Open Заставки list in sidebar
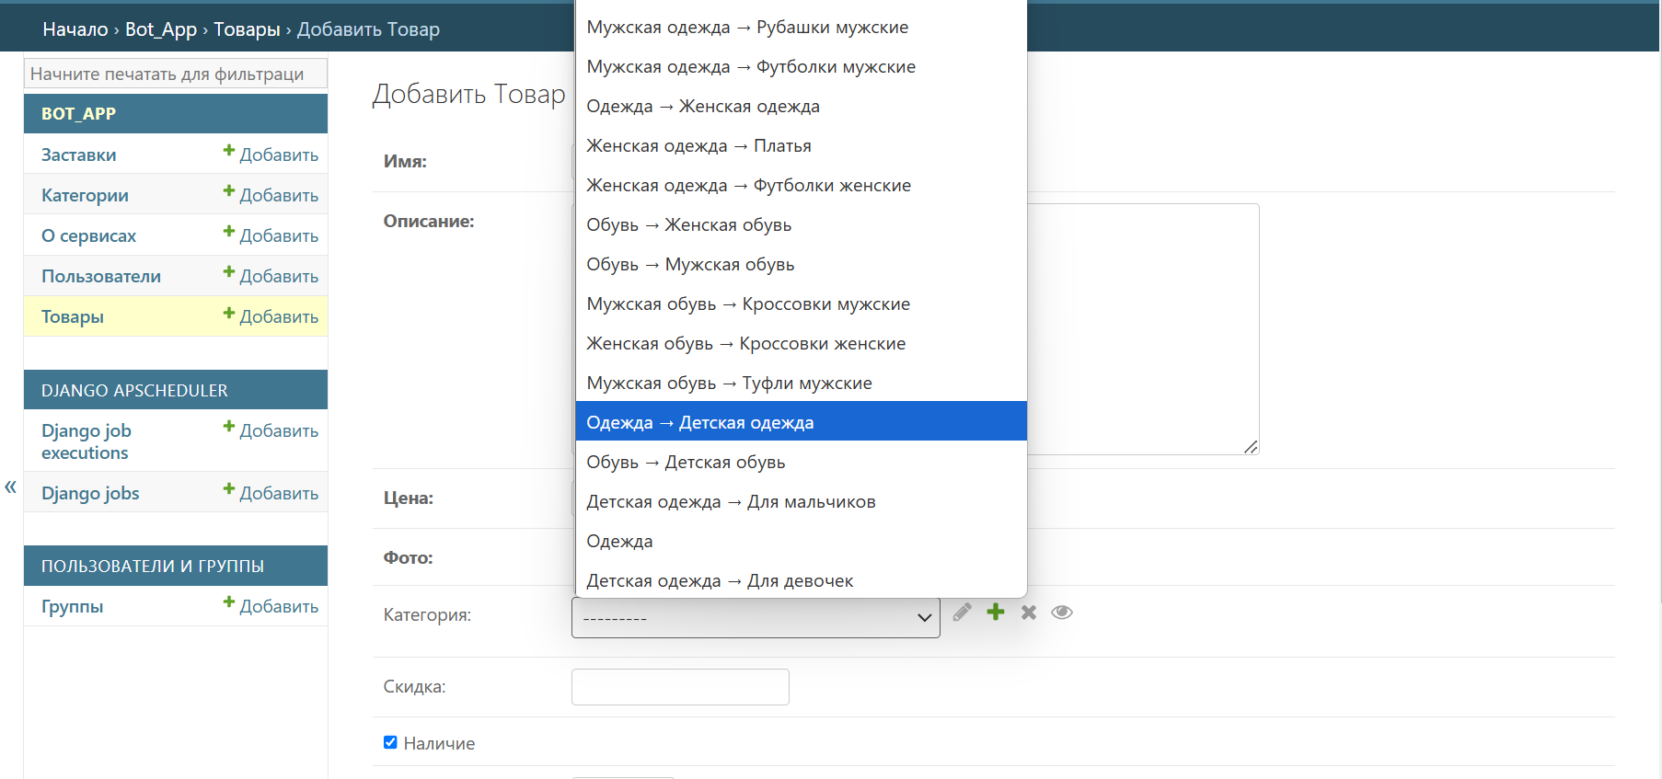Screen dimensions: 1662x779 click(x=78, y=155)
